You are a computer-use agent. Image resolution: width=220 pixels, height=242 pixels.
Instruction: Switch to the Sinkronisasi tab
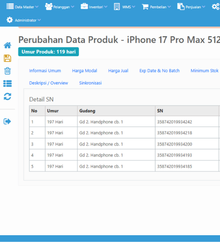[90, 83]
